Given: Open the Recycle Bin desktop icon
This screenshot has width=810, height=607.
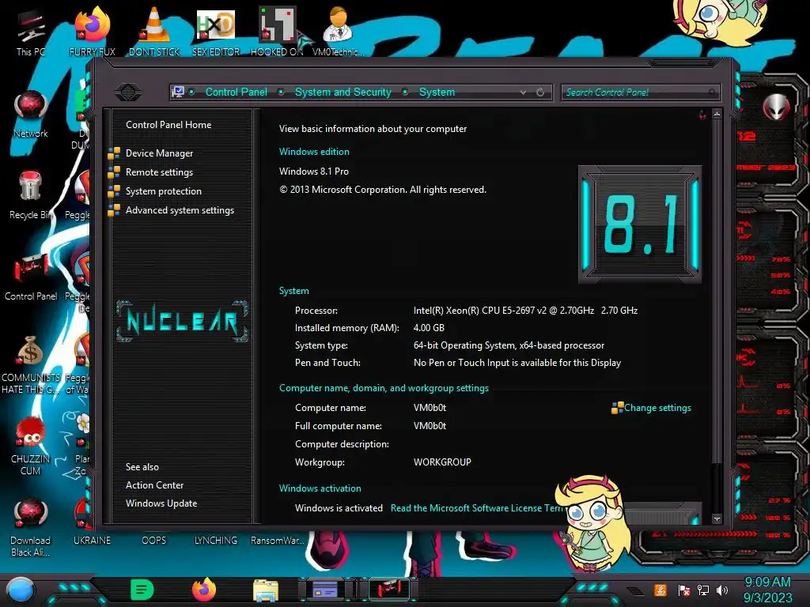Looking at the screenshot, I should [x=31, y=195].
